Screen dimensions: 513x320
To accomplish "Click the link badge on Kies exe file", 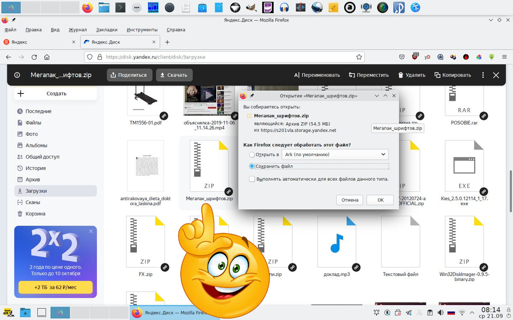I will [484, 191].
